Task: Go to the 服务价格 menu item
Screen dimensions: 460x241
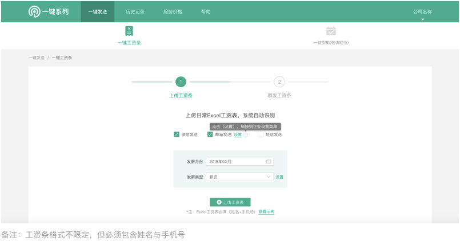Action: click(173, 11)
